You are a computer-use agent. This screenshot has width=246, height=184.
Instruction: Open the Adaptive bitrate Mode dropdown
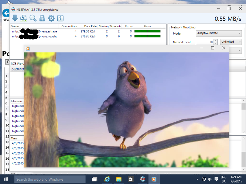click(219, 33)
